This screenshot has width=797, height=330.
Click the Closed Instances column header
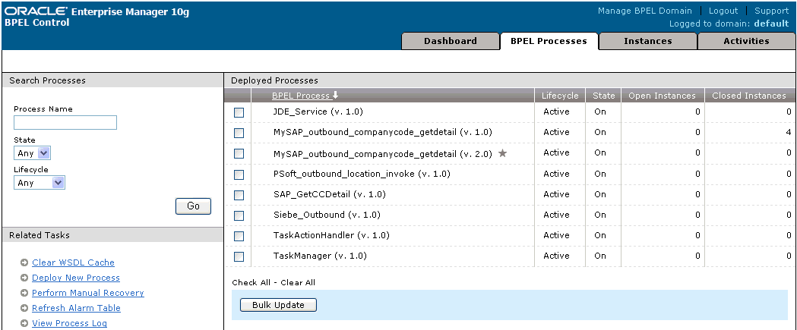[748, 96]
